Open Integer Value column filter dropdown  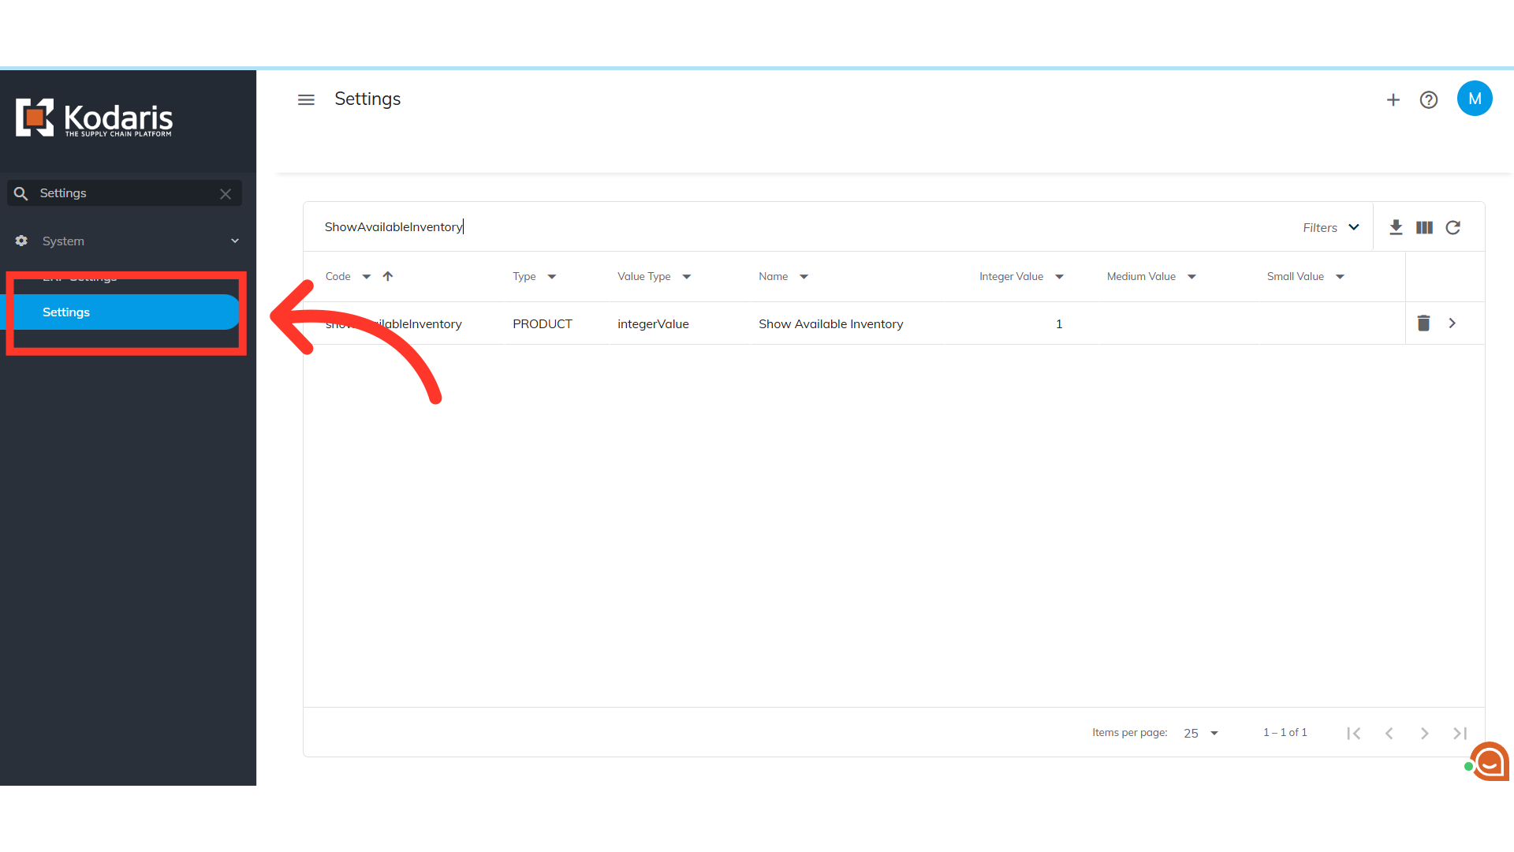coord(1059,276)
